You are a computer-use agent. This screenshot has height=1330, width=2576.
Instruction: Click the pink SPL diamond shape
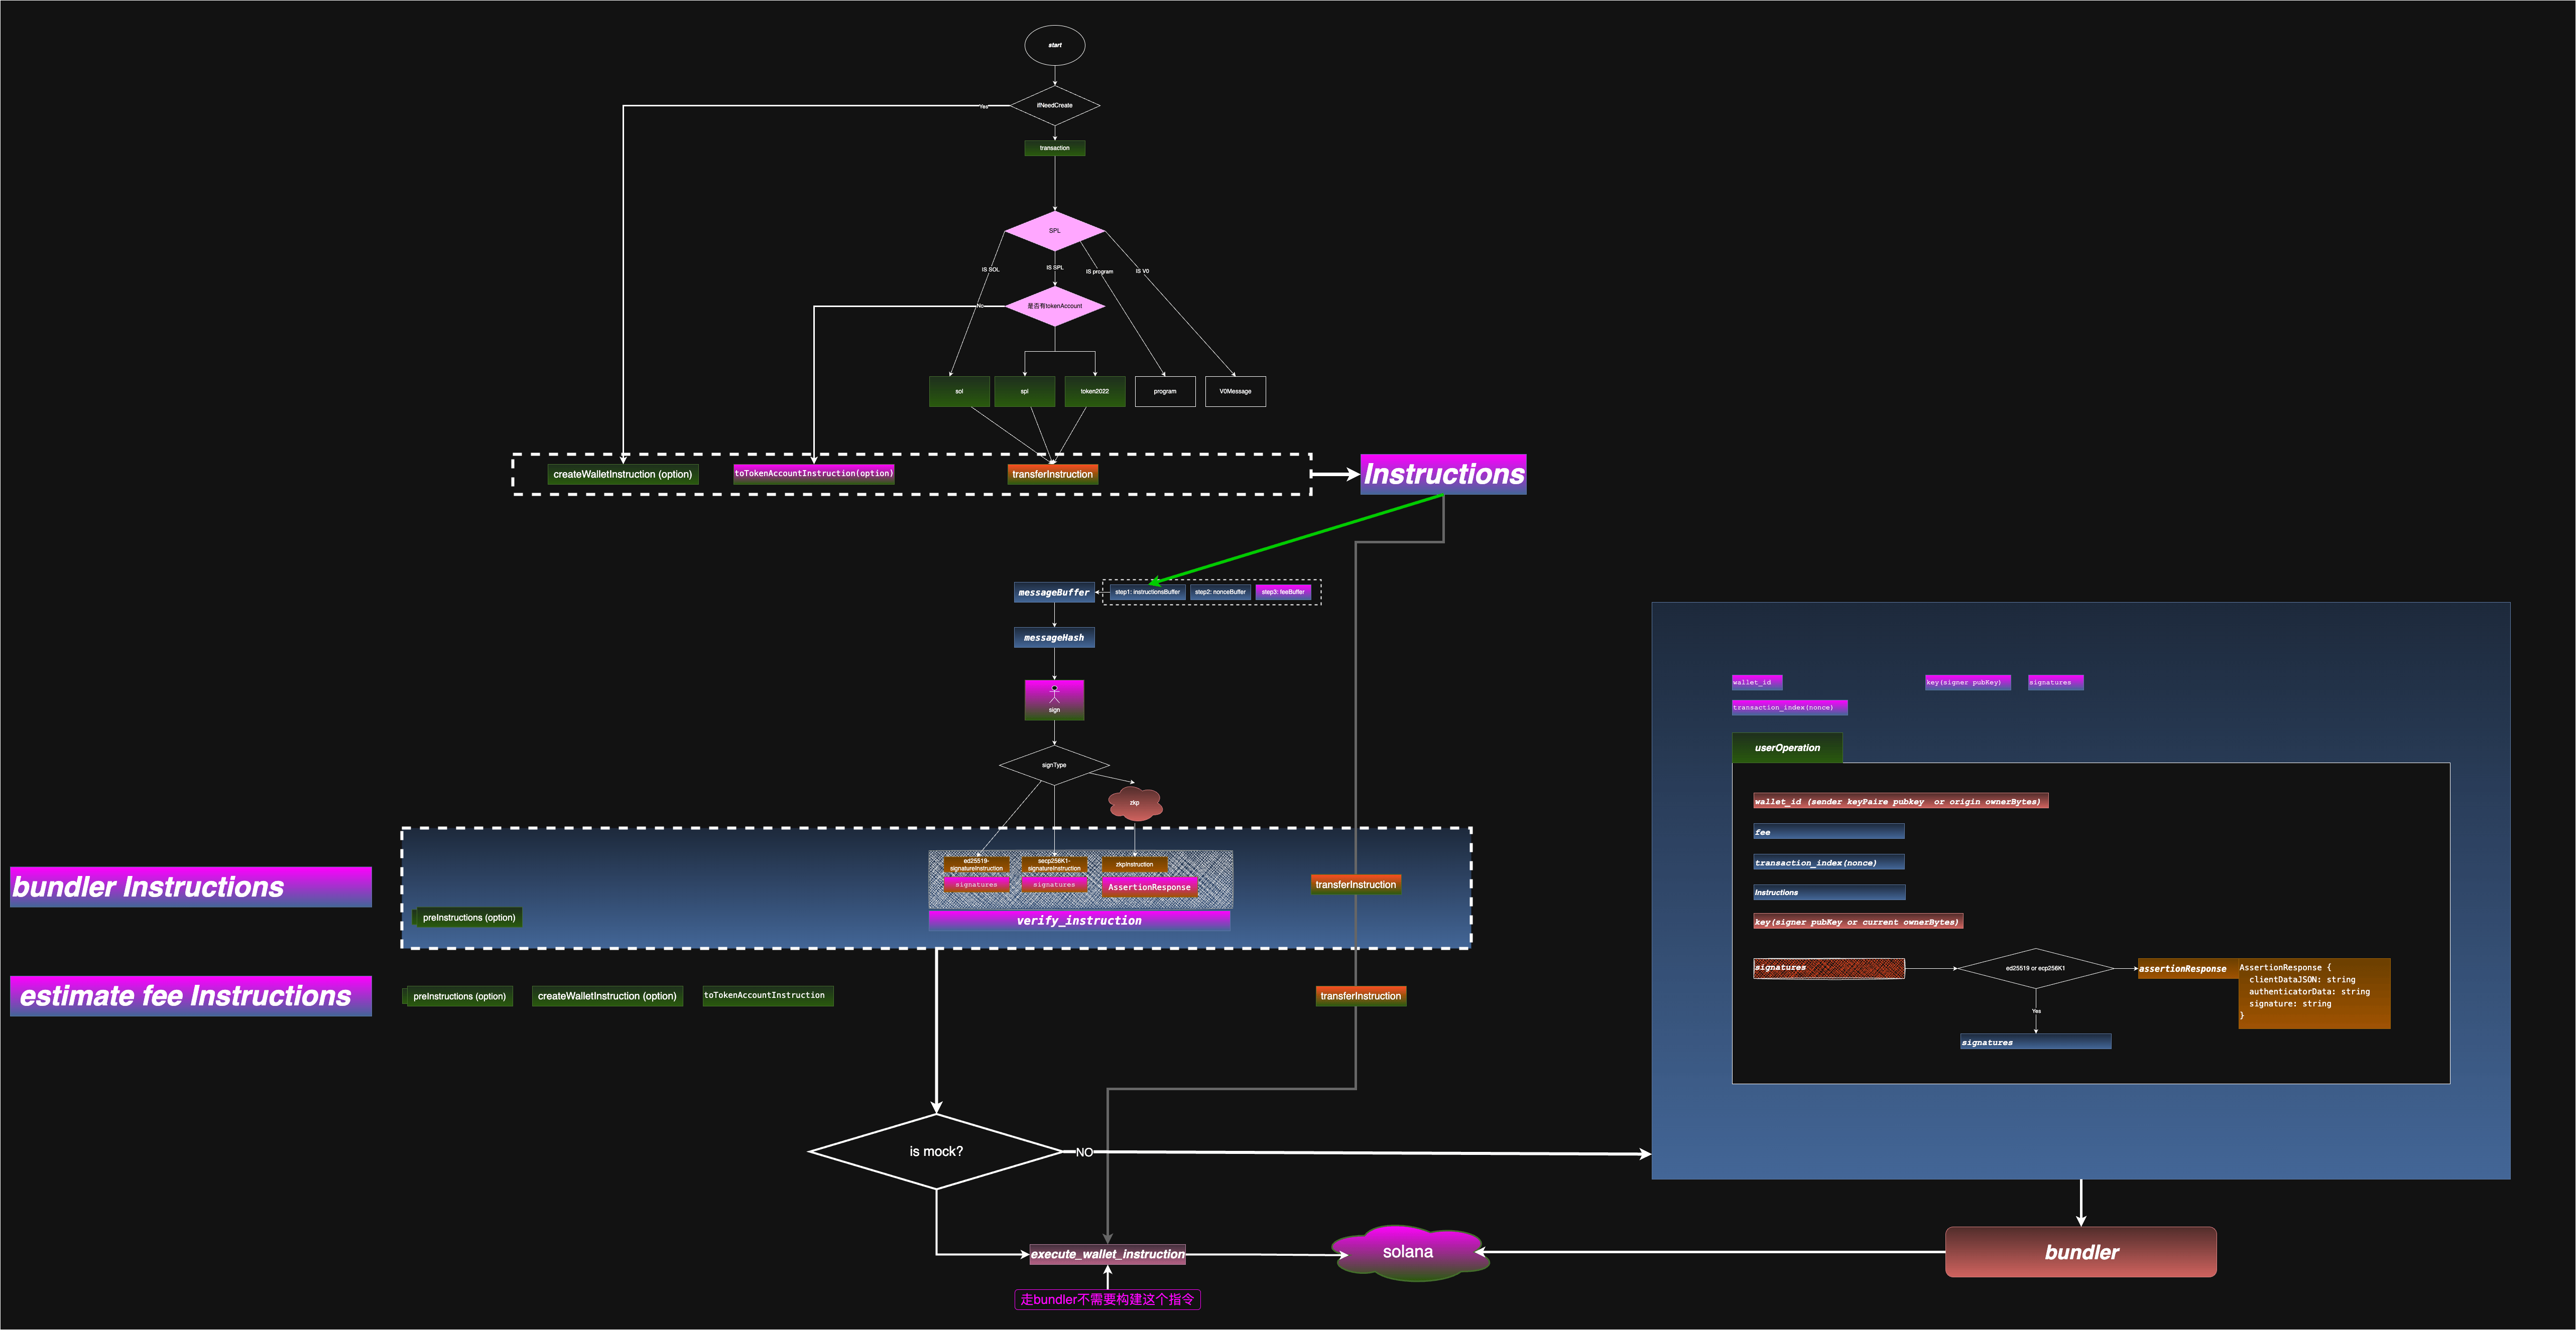(1054, 231)
